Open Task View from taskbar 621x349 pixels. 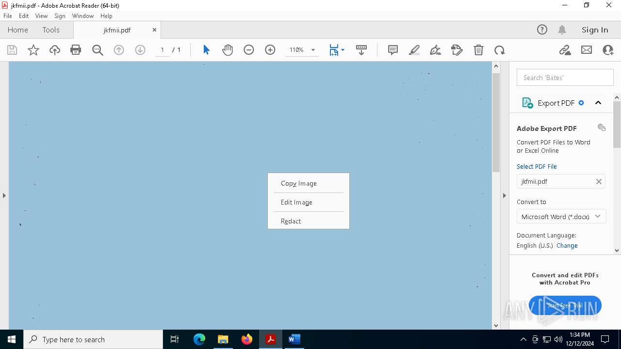point(175,339)
